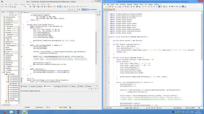This screenshot has height=114, width=204.
Task: Click the Eclipse Open Perspective icon
Action: pos(79,9)
